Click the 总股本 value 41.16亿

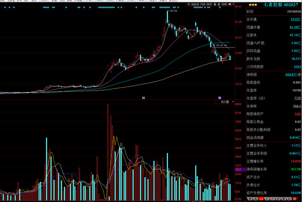click(x=295, y=35)
